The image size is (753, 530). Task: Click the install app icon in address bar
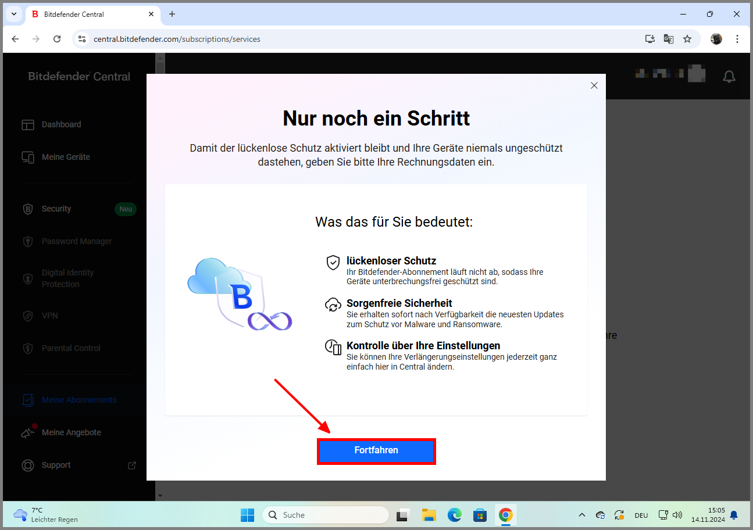coord(650,39)
